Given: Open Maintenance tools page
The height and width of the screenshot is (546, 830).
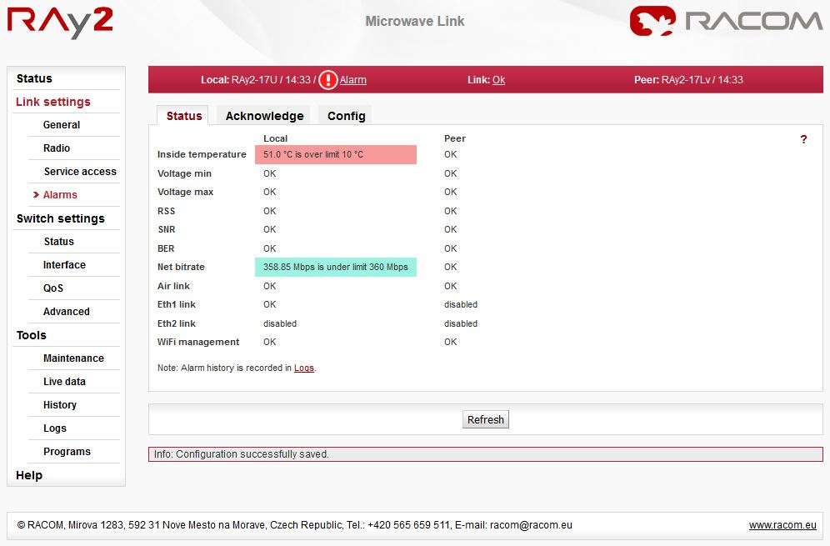Looking at the screenshot, I should tap(73, 358).
